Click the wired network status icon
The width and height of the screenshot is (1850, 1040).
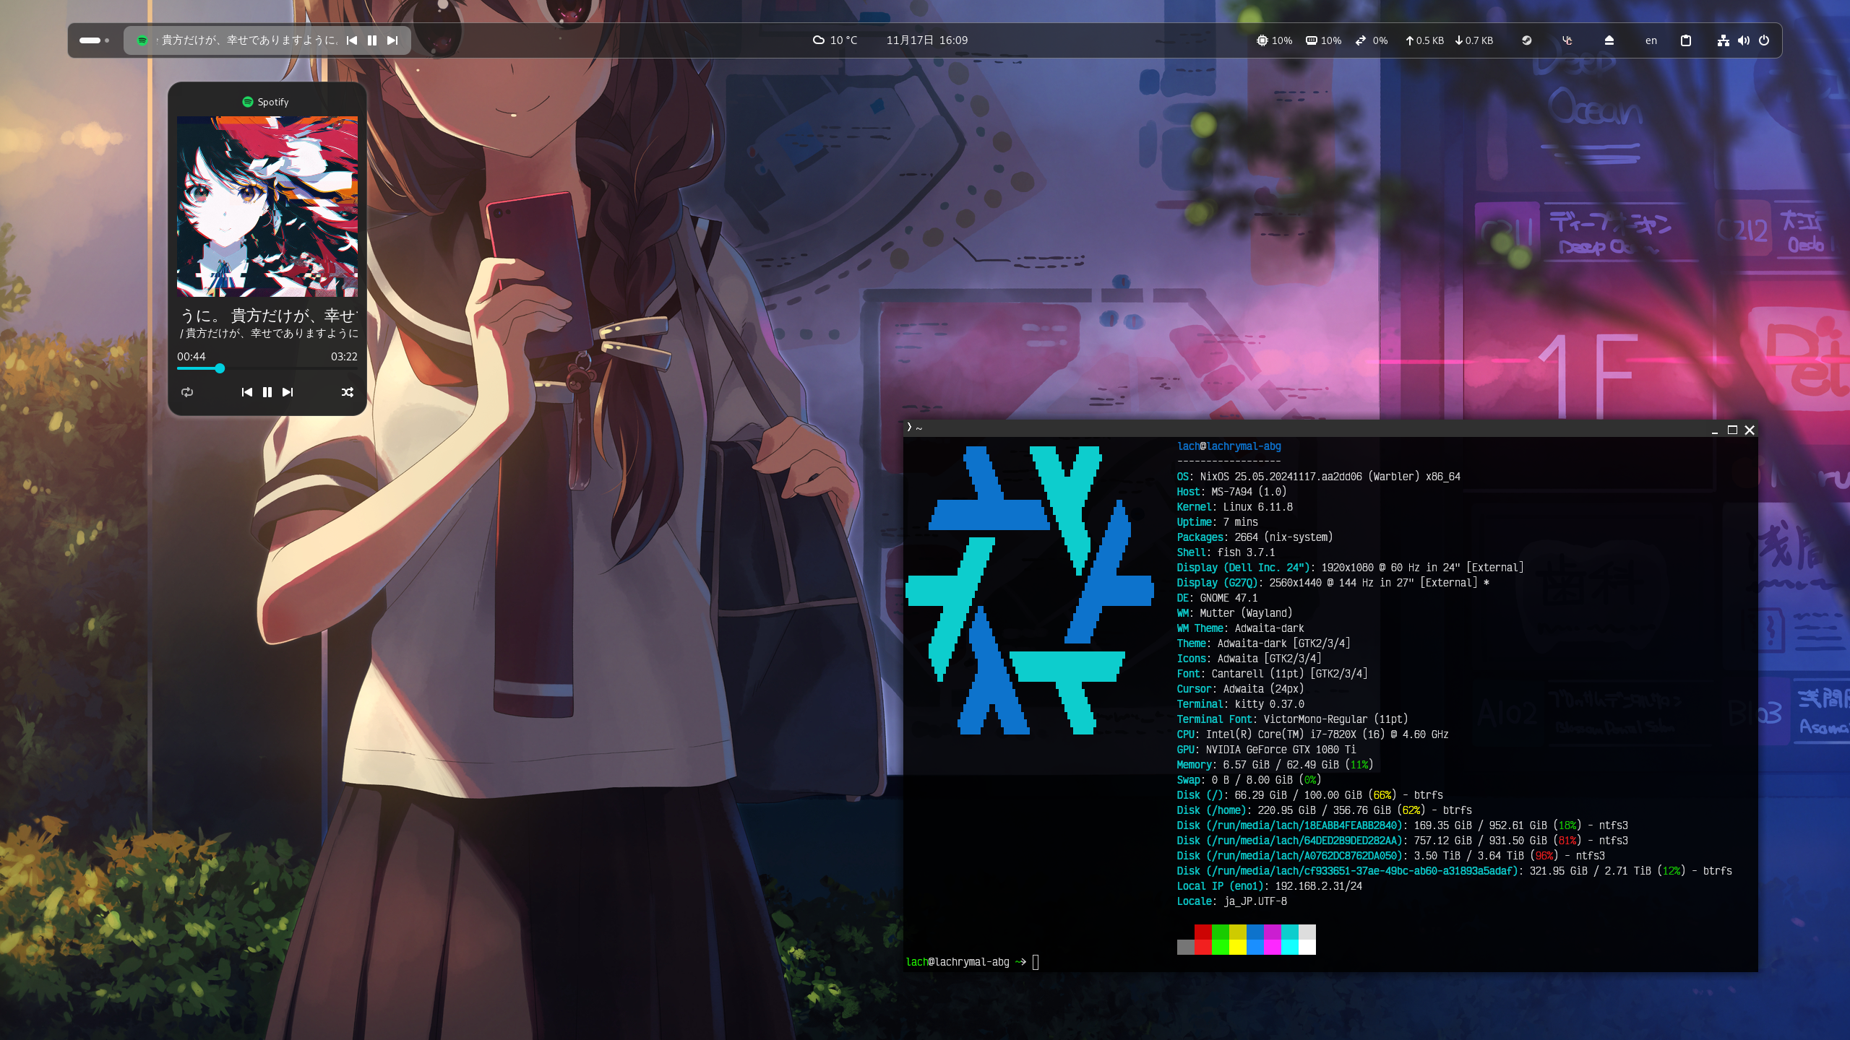(1724, 40)
